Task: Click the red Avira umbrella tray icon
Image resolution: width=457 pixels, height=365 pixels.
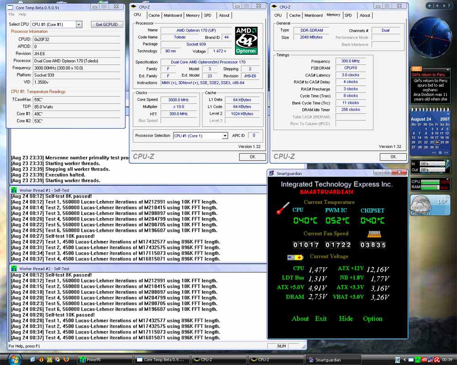Action: click(437, 360)
